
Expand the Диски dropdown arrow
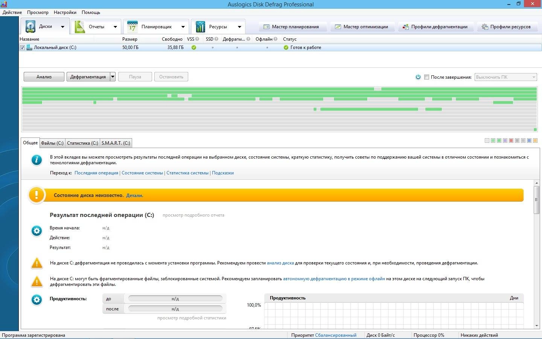coord(62,27)
